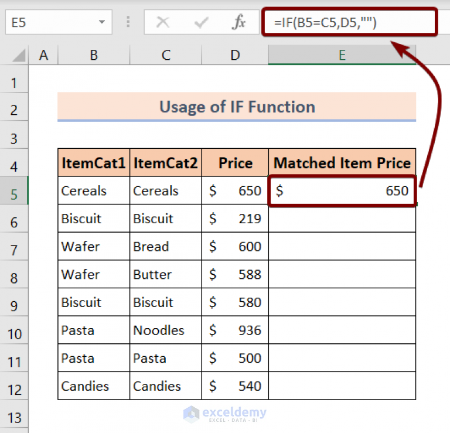This screenshot has width=450, height=433.
Task: Select column E header
Action: (342, 55)
